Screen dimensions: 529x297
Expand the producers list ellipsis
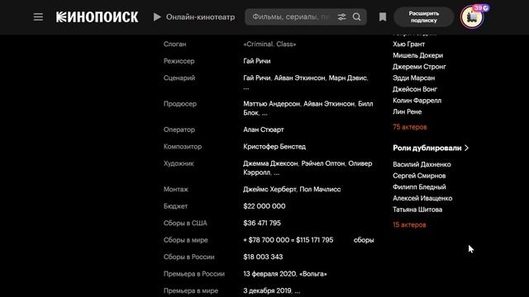click(264, 114)
